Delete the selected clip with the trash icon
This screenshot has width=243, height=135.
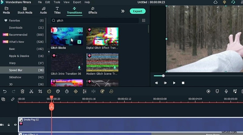tap(22, 91)
